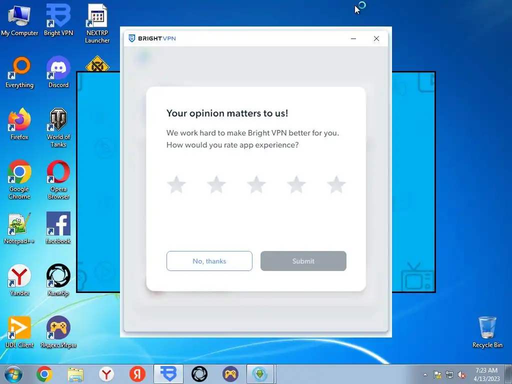Open Chrome from the taskbar

pos(44,374)
